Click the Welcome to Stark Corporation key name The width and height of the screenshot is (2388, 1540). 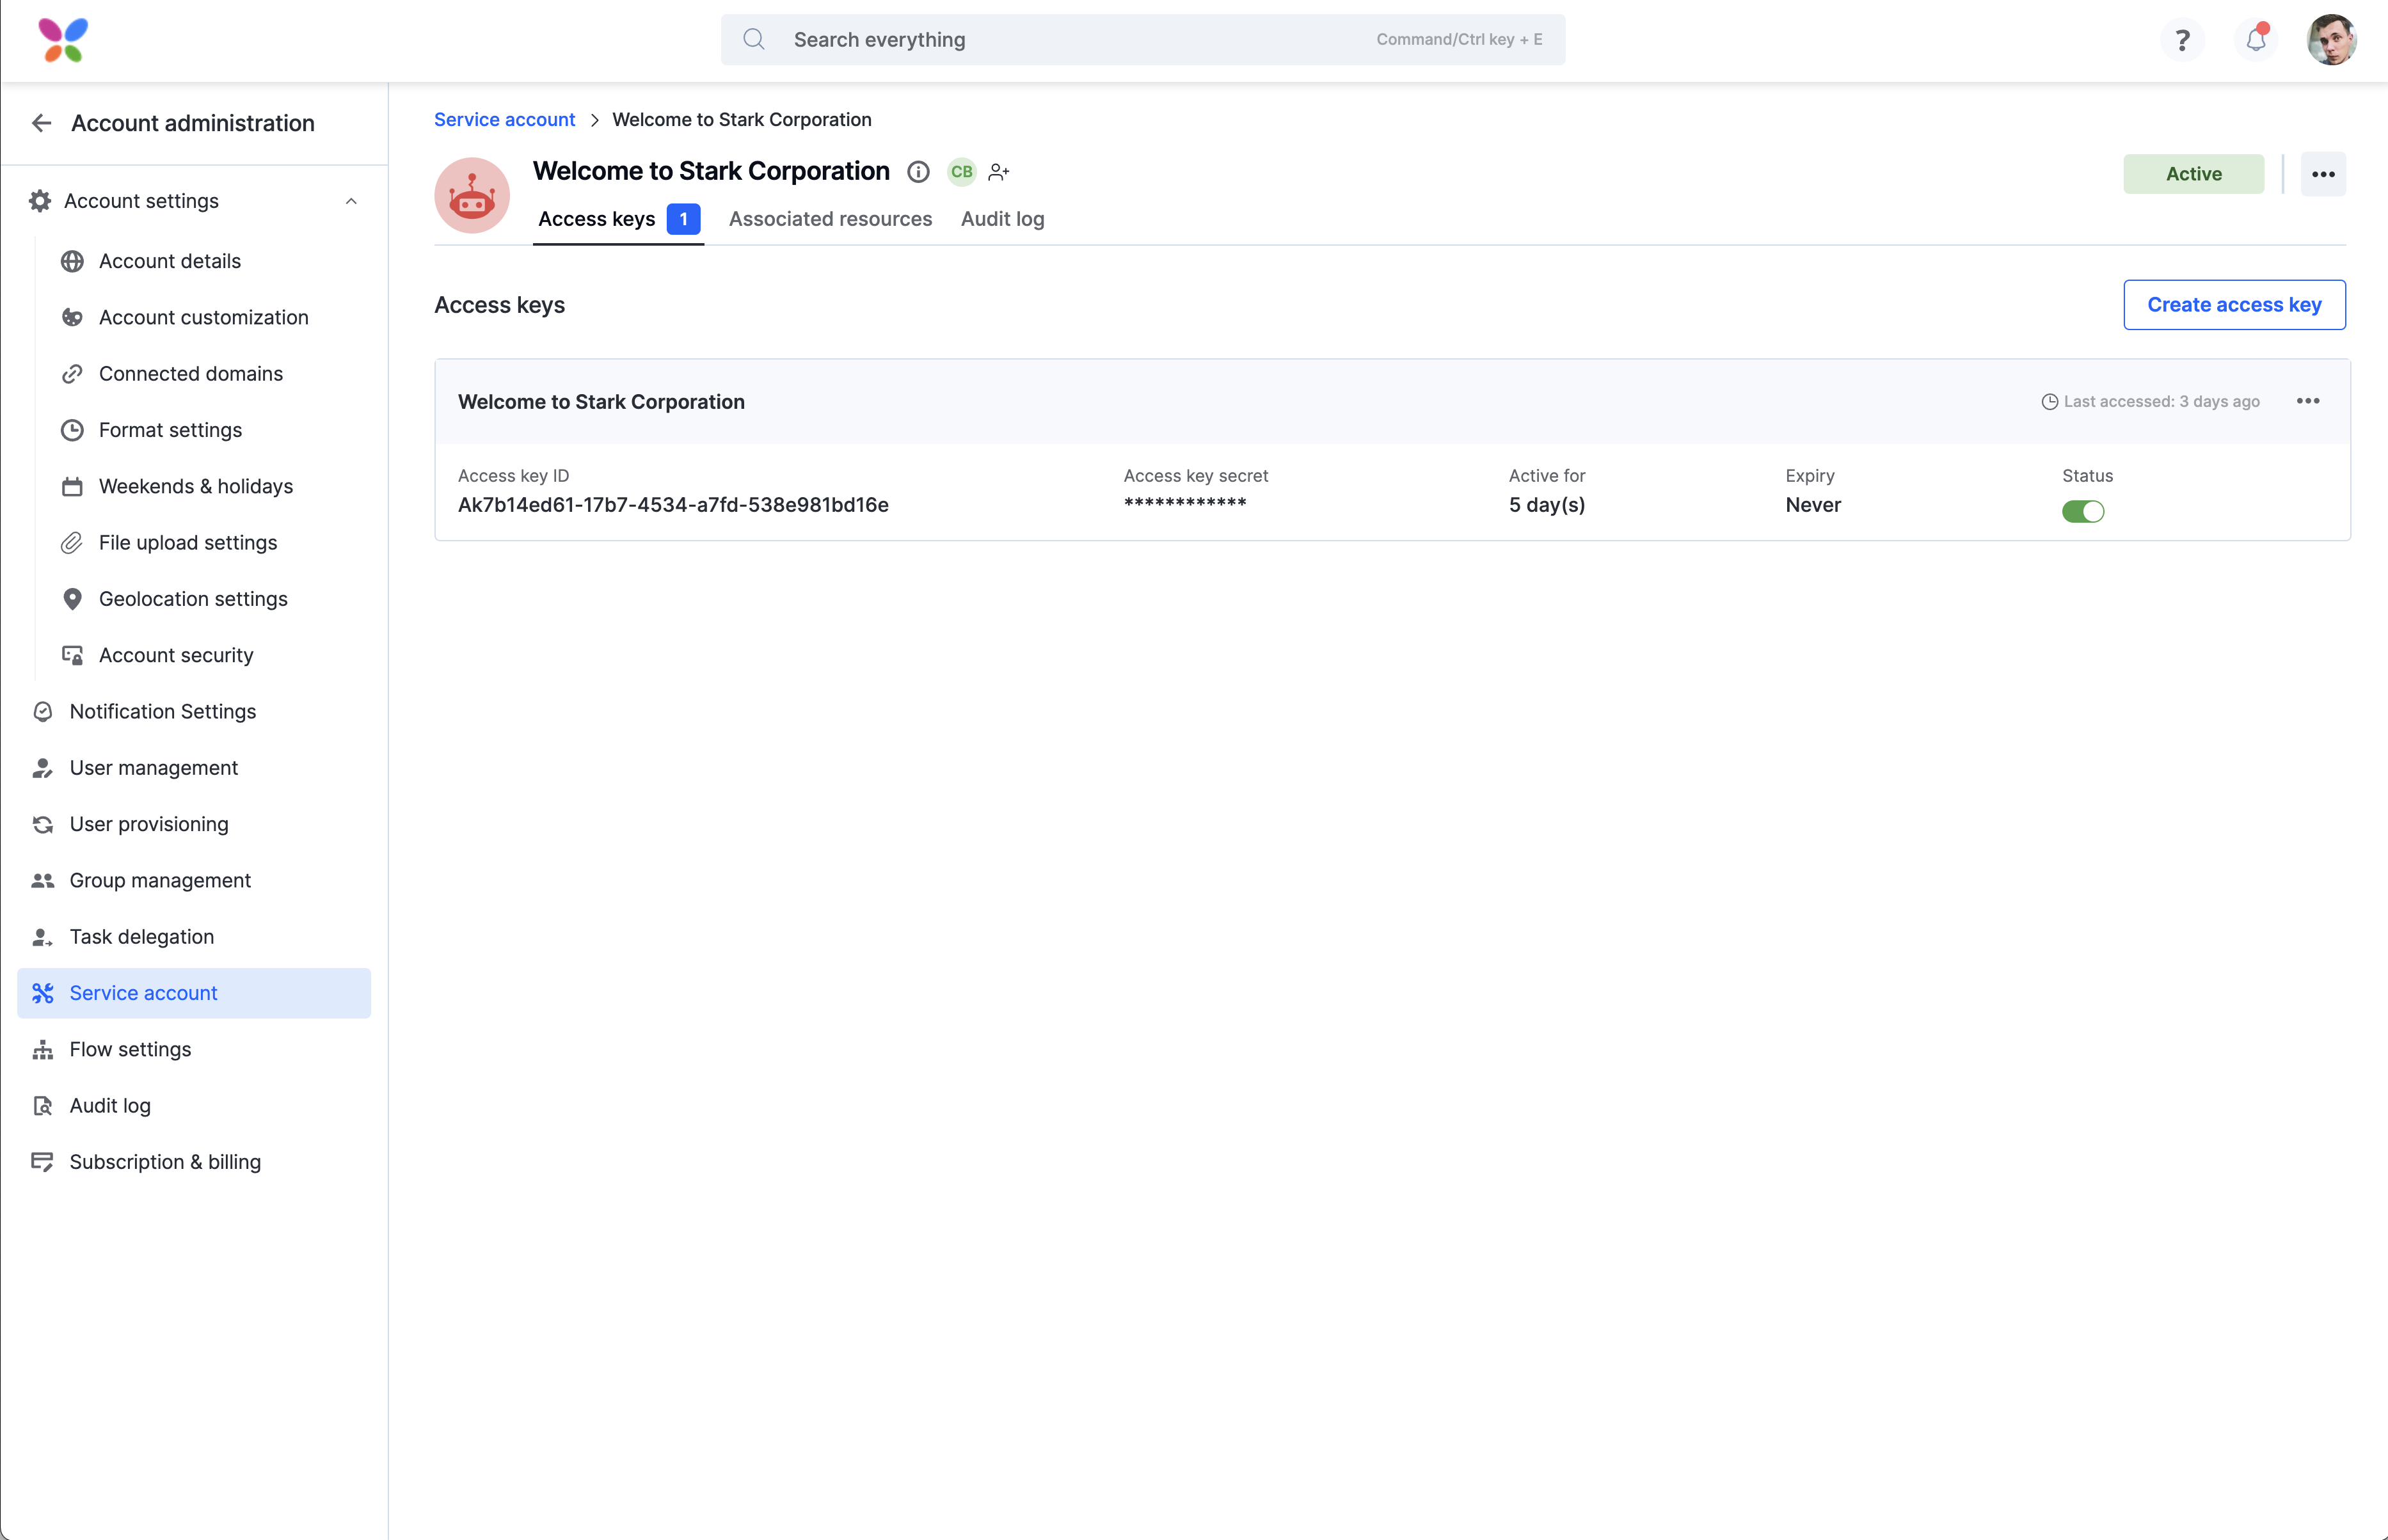point(601,402)
